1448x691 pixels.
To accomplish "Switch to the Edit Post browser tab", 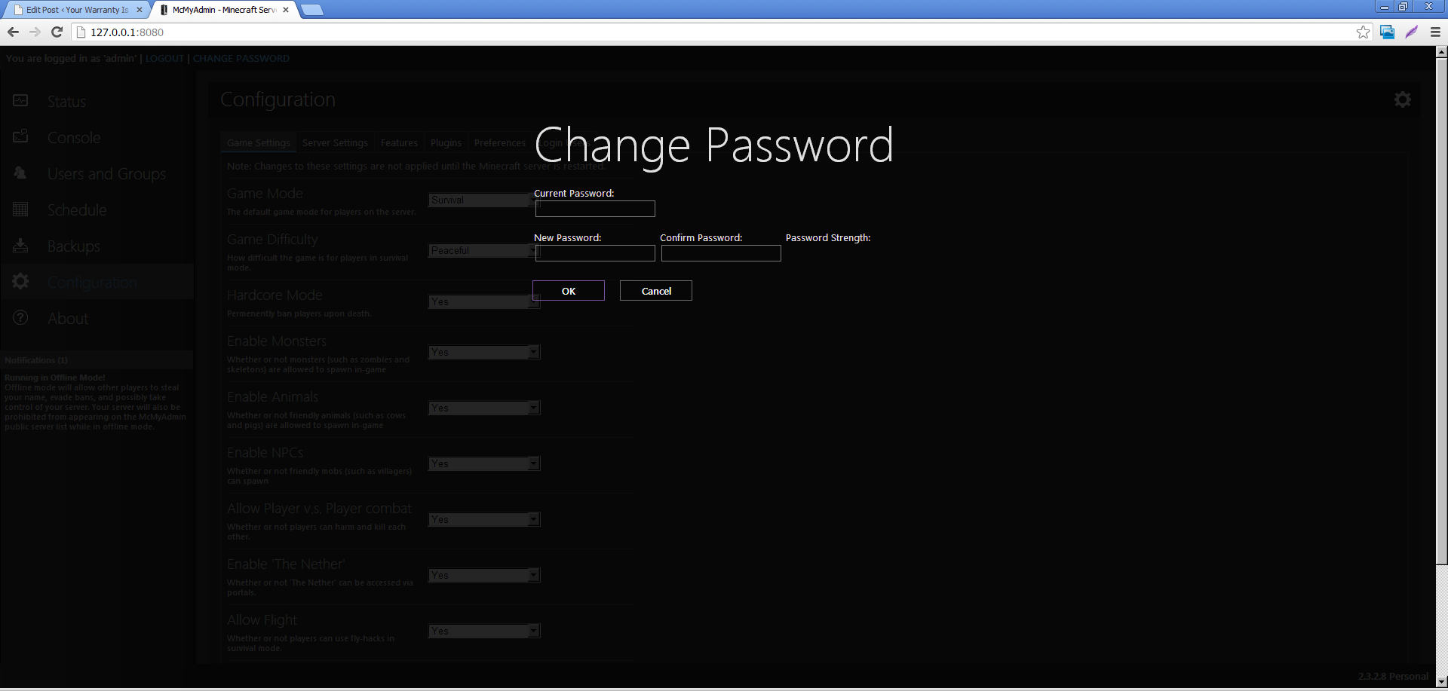I will click(77, 10).
